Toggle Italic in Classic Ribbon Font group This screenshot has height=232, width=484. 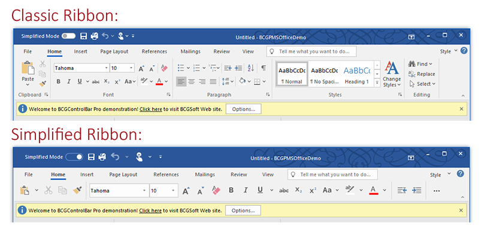[69, 82]
